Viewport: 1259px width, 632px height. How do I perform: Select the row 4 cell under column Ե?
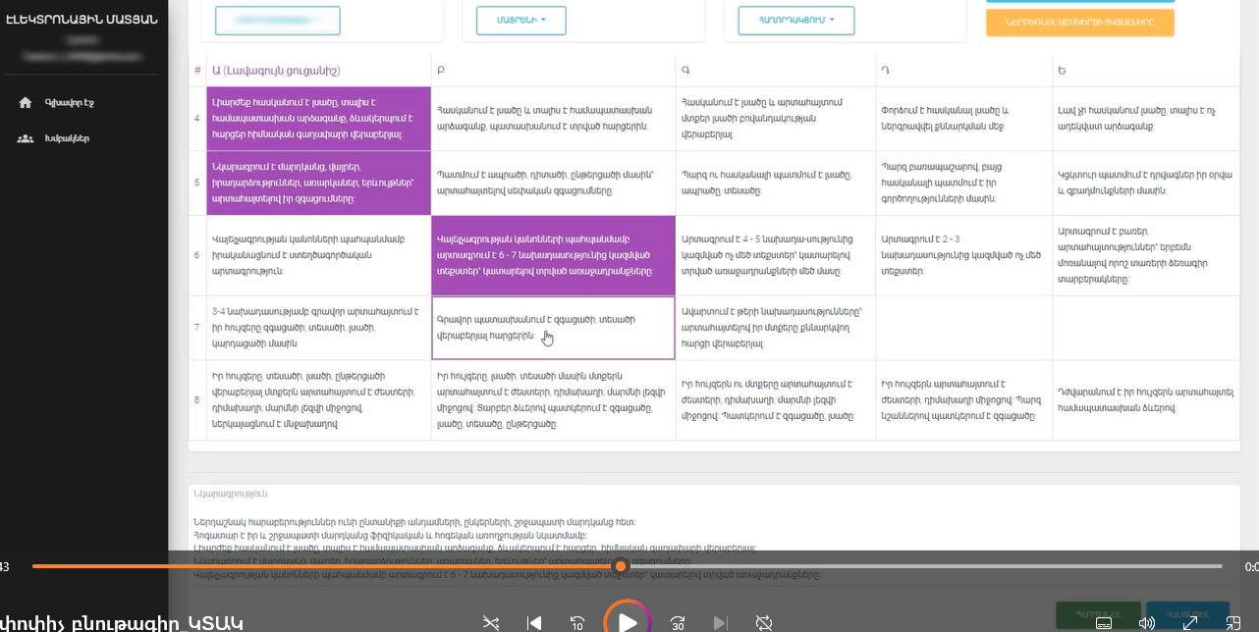coord(1146,118)
